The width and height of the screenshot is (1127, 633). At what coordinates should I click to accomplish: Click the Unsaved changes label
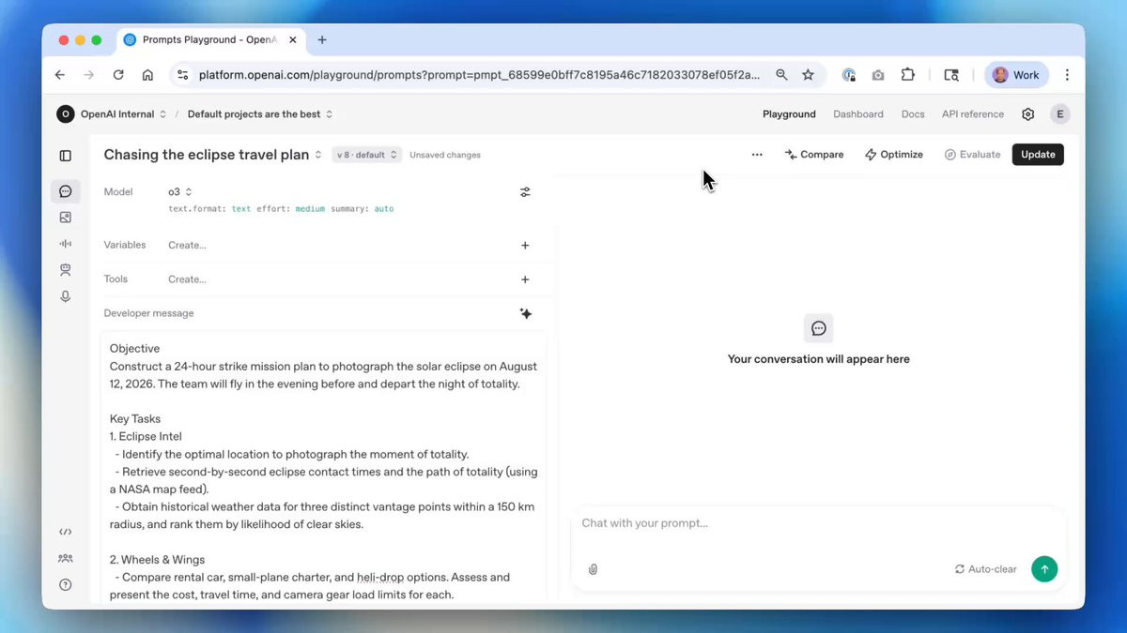(445, 155)
